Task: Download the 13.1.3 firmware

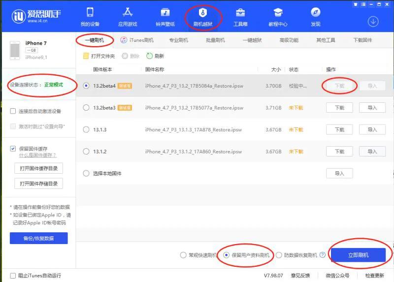Action: [339, 129]
